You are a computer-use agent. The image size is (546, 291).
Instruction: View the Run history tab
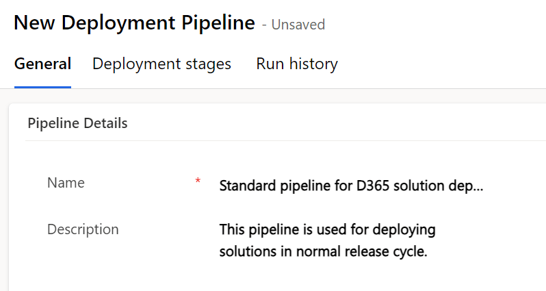(x=296, y=64)
